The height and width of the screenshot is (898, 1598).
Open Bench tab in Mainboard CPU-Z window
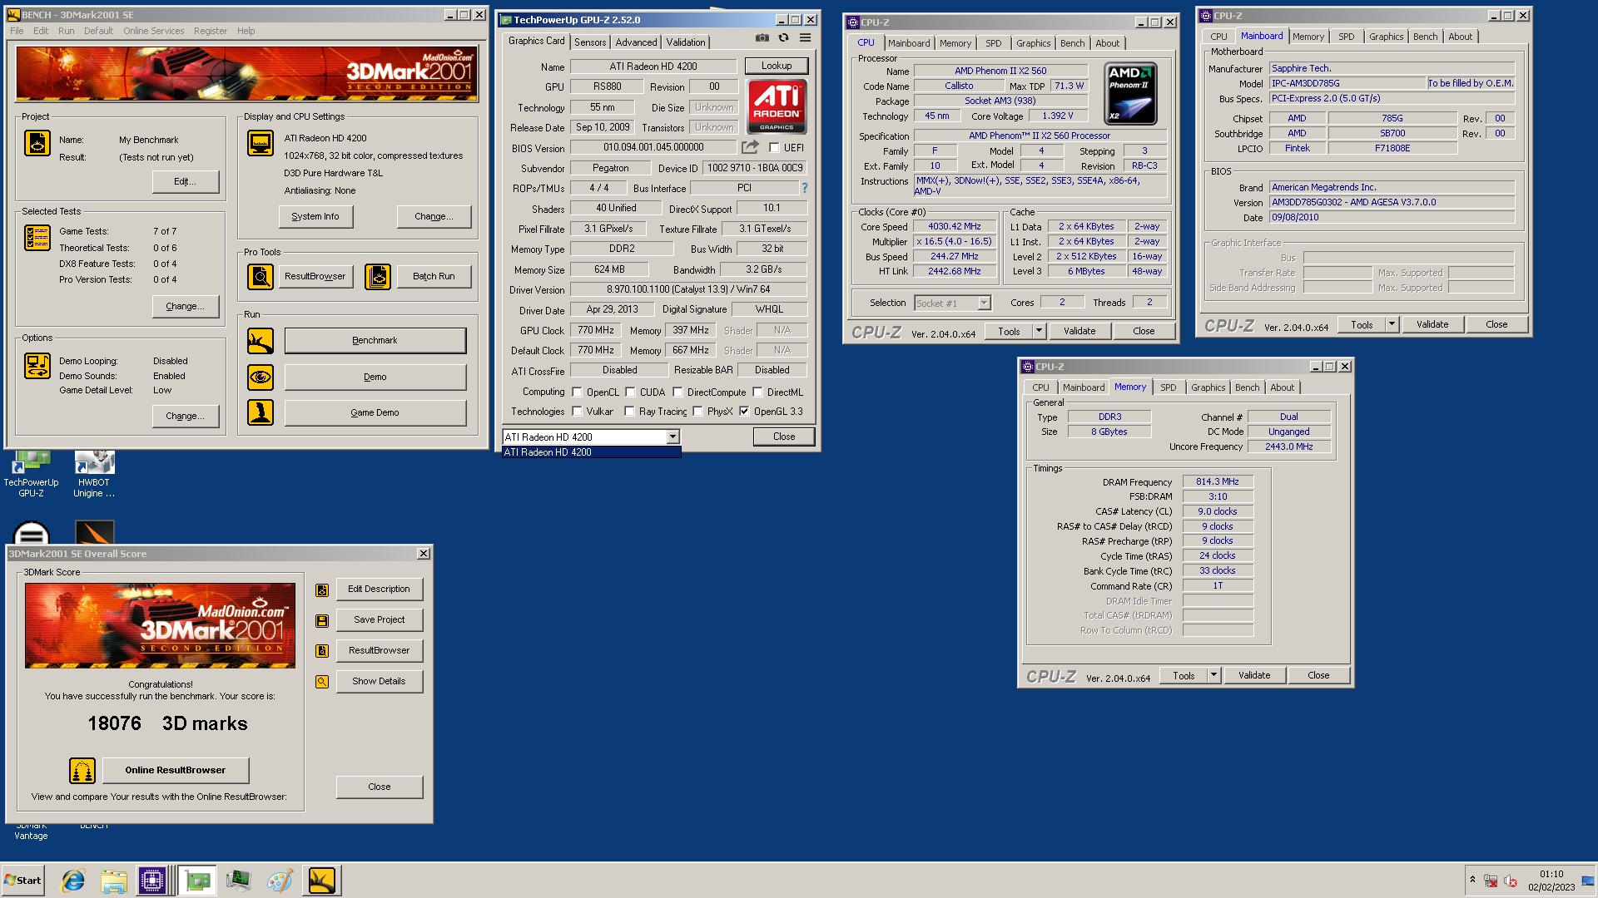coord(1425,37)
